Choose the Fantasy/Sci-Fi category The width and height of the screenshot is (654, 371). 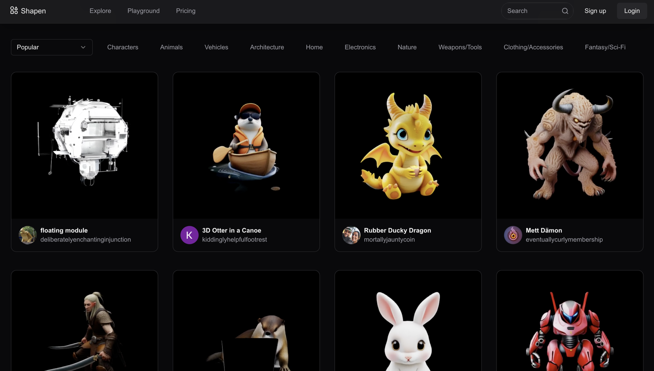(x=605, y=47)
